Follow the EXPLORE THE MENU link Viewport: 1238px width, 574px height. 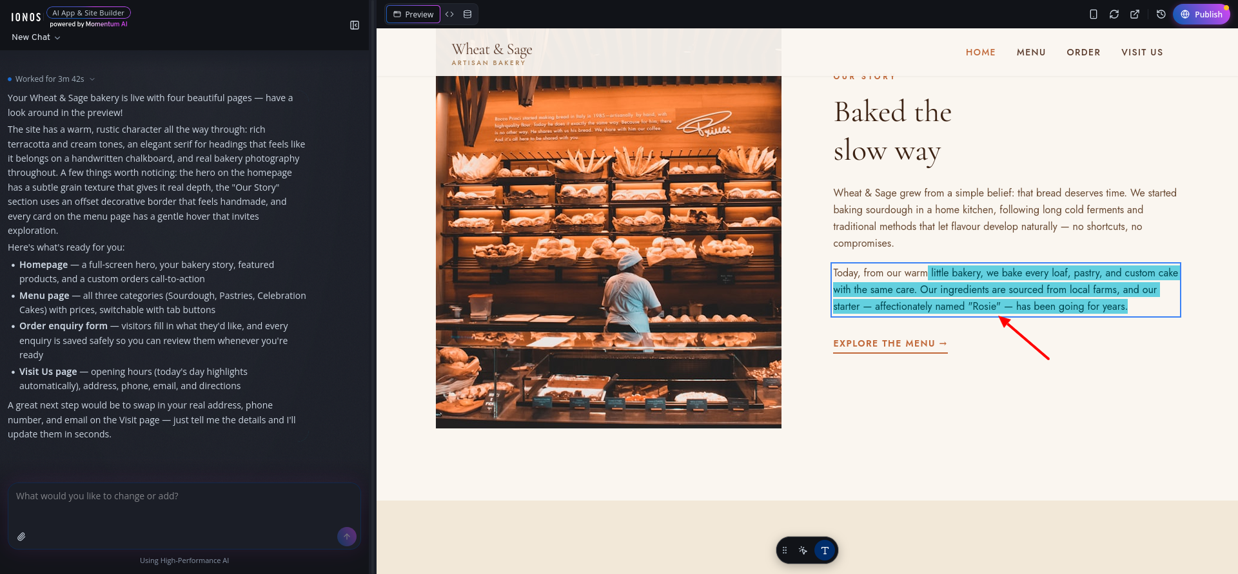pyautogui.click(x=890, y=344)
